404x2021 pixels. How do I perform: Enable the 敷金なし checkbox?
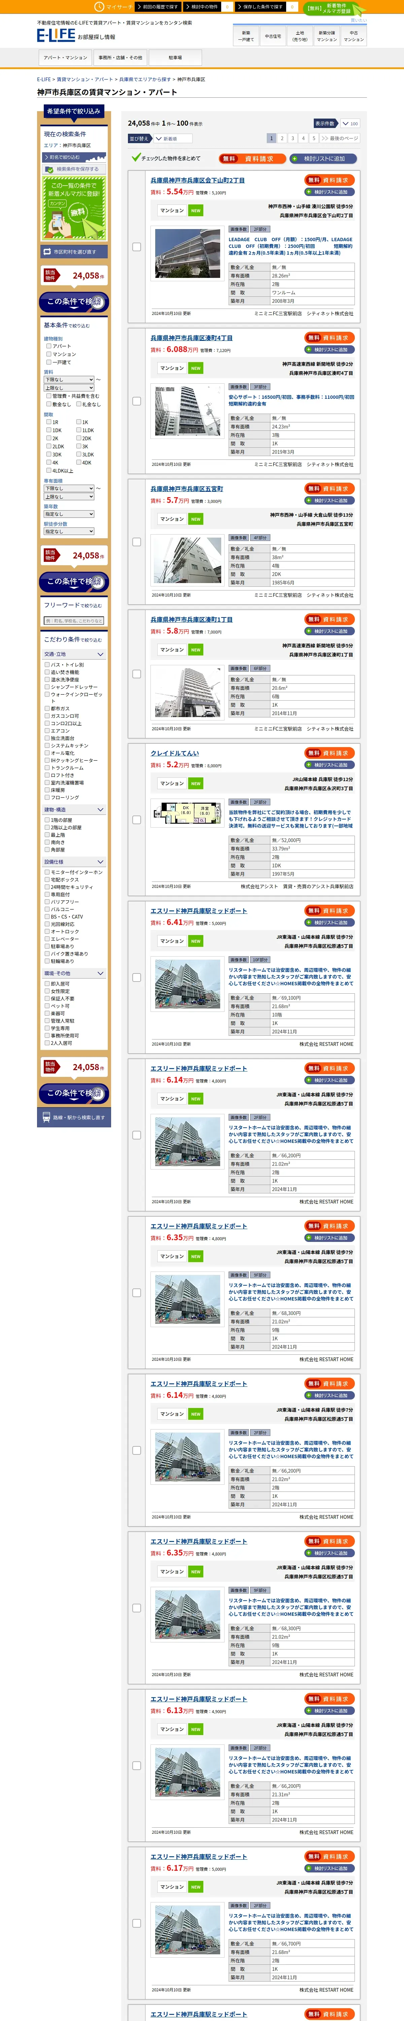coord(48,404)
